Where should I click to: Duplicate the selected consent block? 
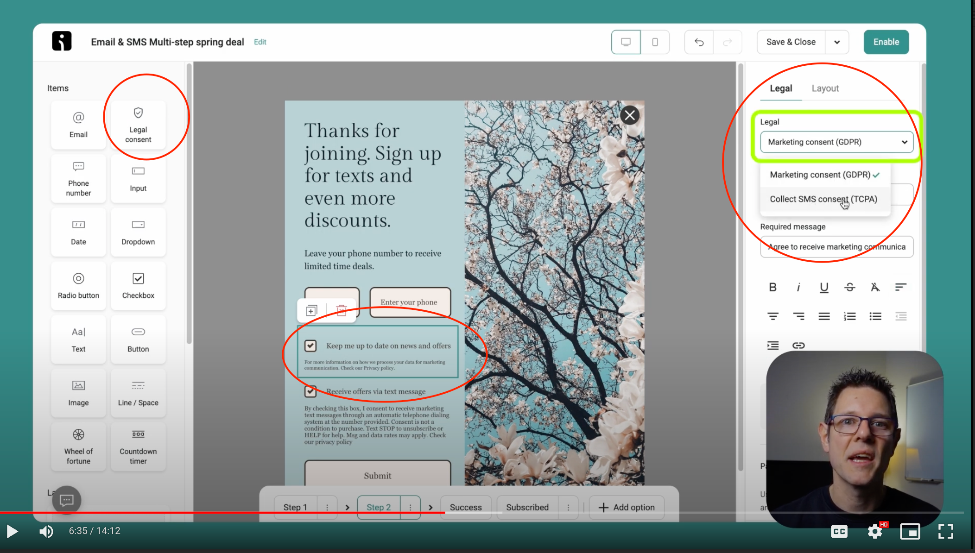[312, 310]
